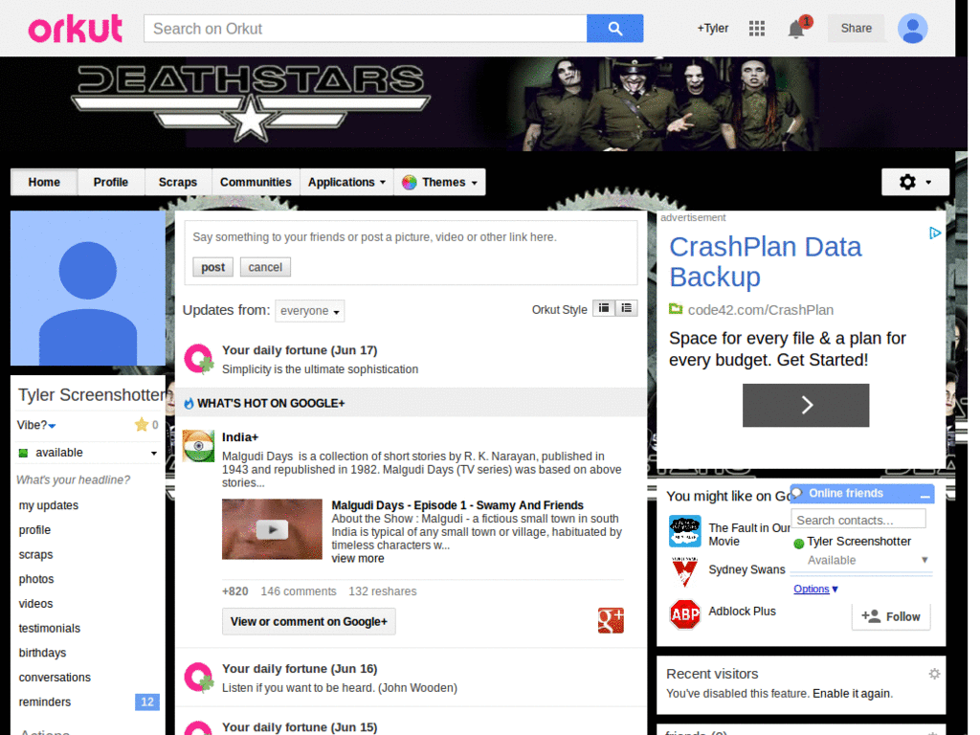Click the +Tyler link

pos(713,28)
